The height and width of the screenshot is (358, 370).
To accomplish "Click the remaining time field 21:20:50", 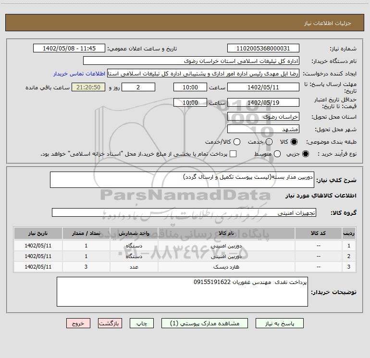I will tap(88, 87).
